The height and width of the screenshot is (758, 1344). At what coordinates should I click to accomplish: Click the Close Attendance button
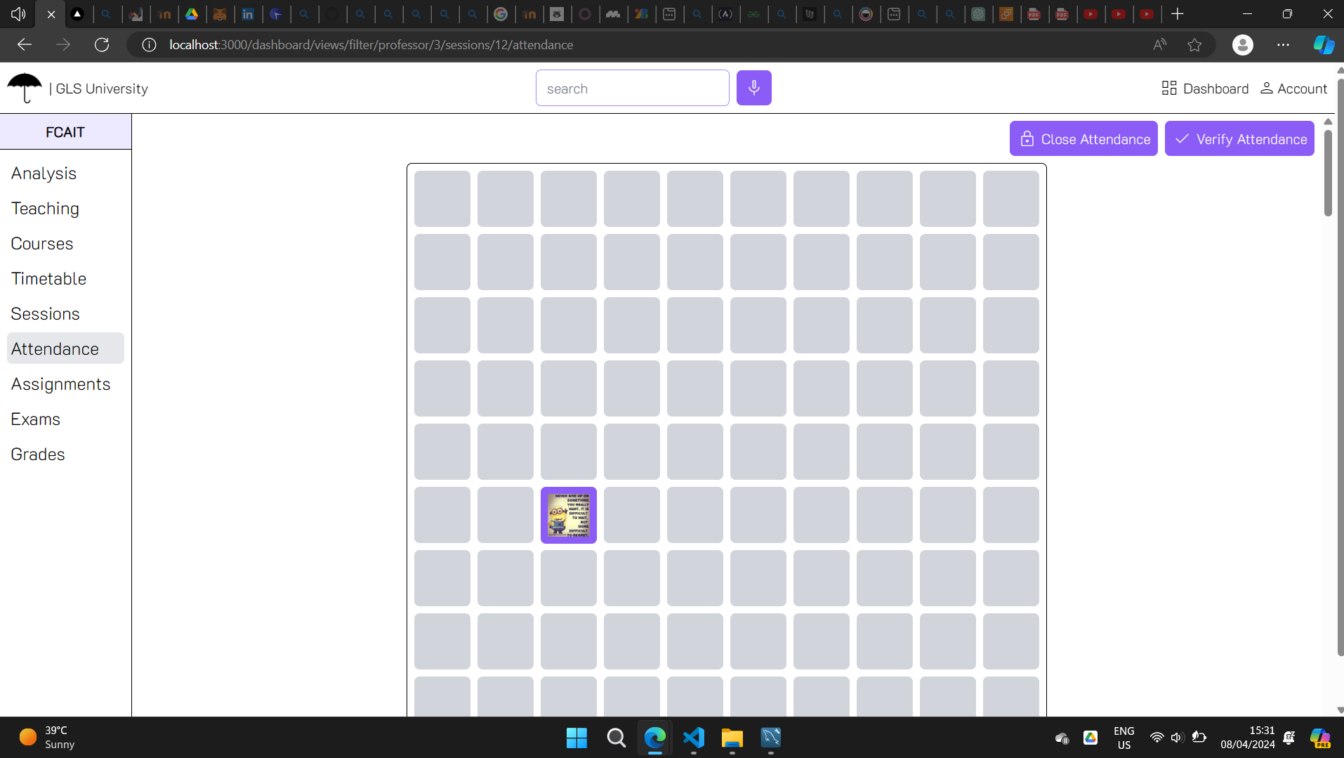pos(1083,139)
